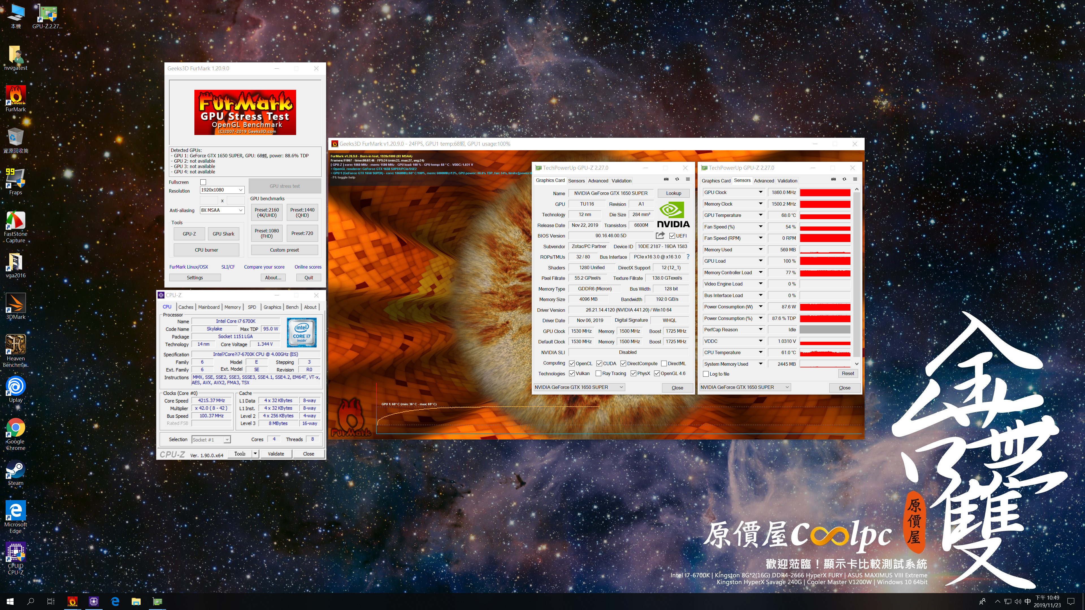1085x610 pixels.
Task: Switch to the Mainboard tab in CPU-Z
Action: click(209, 307)
